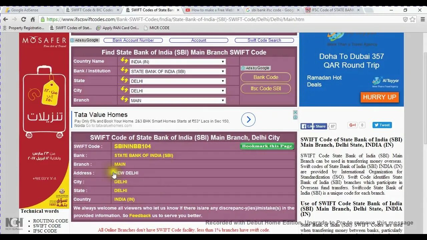Click the Feedback link
Viewport: 427px width, 240px height.
click(x=140, y=216)
